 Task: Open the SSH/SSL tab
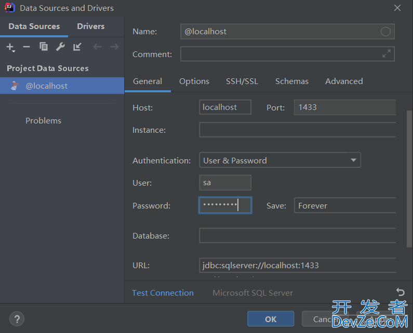[242, 81]
